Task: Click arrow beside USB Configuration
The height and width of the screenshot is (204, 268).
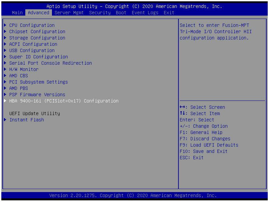Action: click(5, 50)
